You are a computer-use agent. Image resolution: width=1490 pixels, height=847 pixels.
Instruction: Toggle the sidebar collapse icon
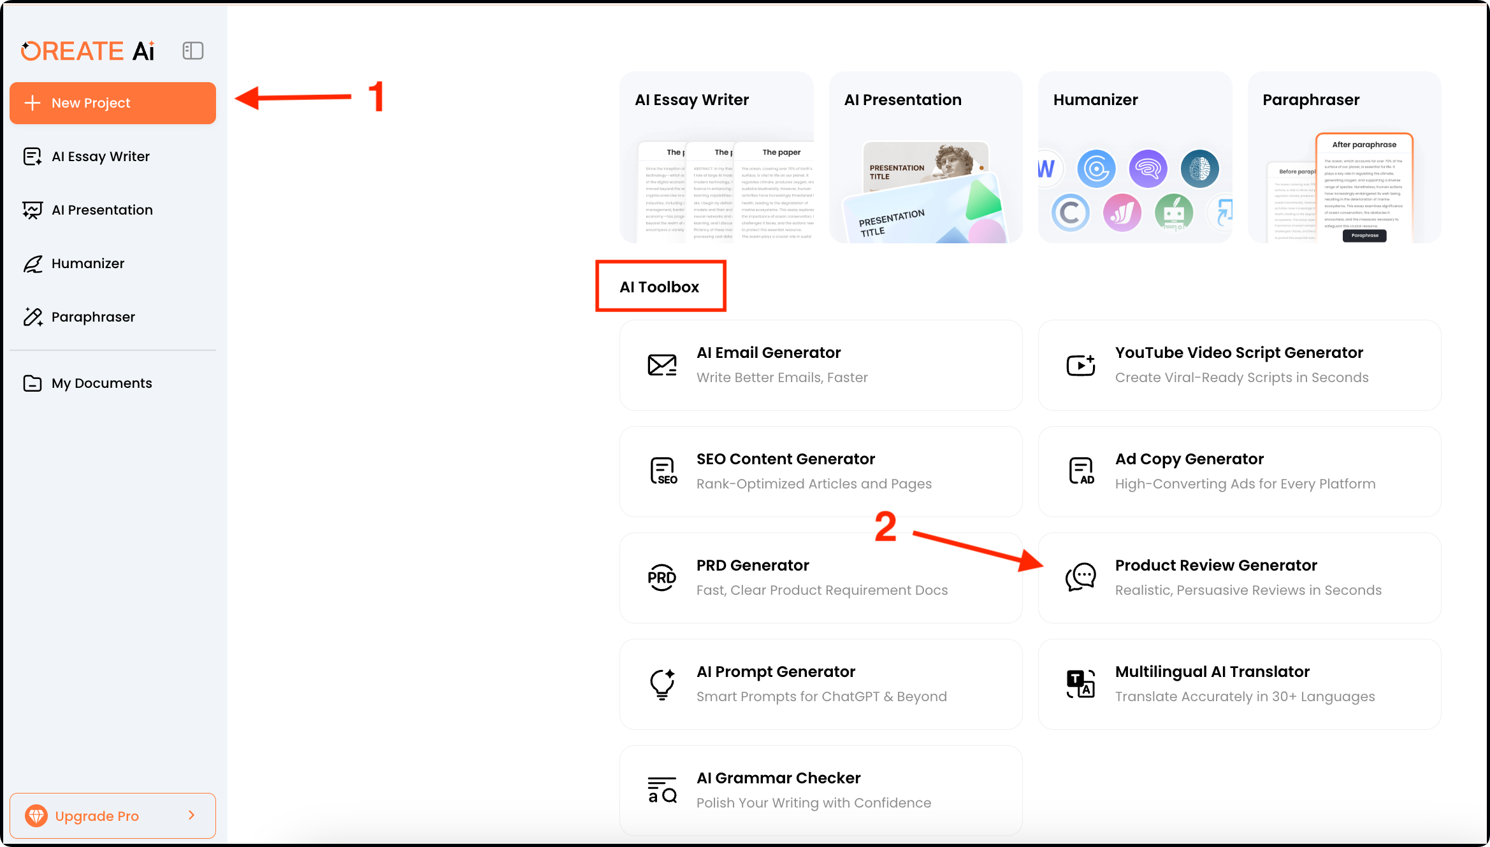coord(192,51)
